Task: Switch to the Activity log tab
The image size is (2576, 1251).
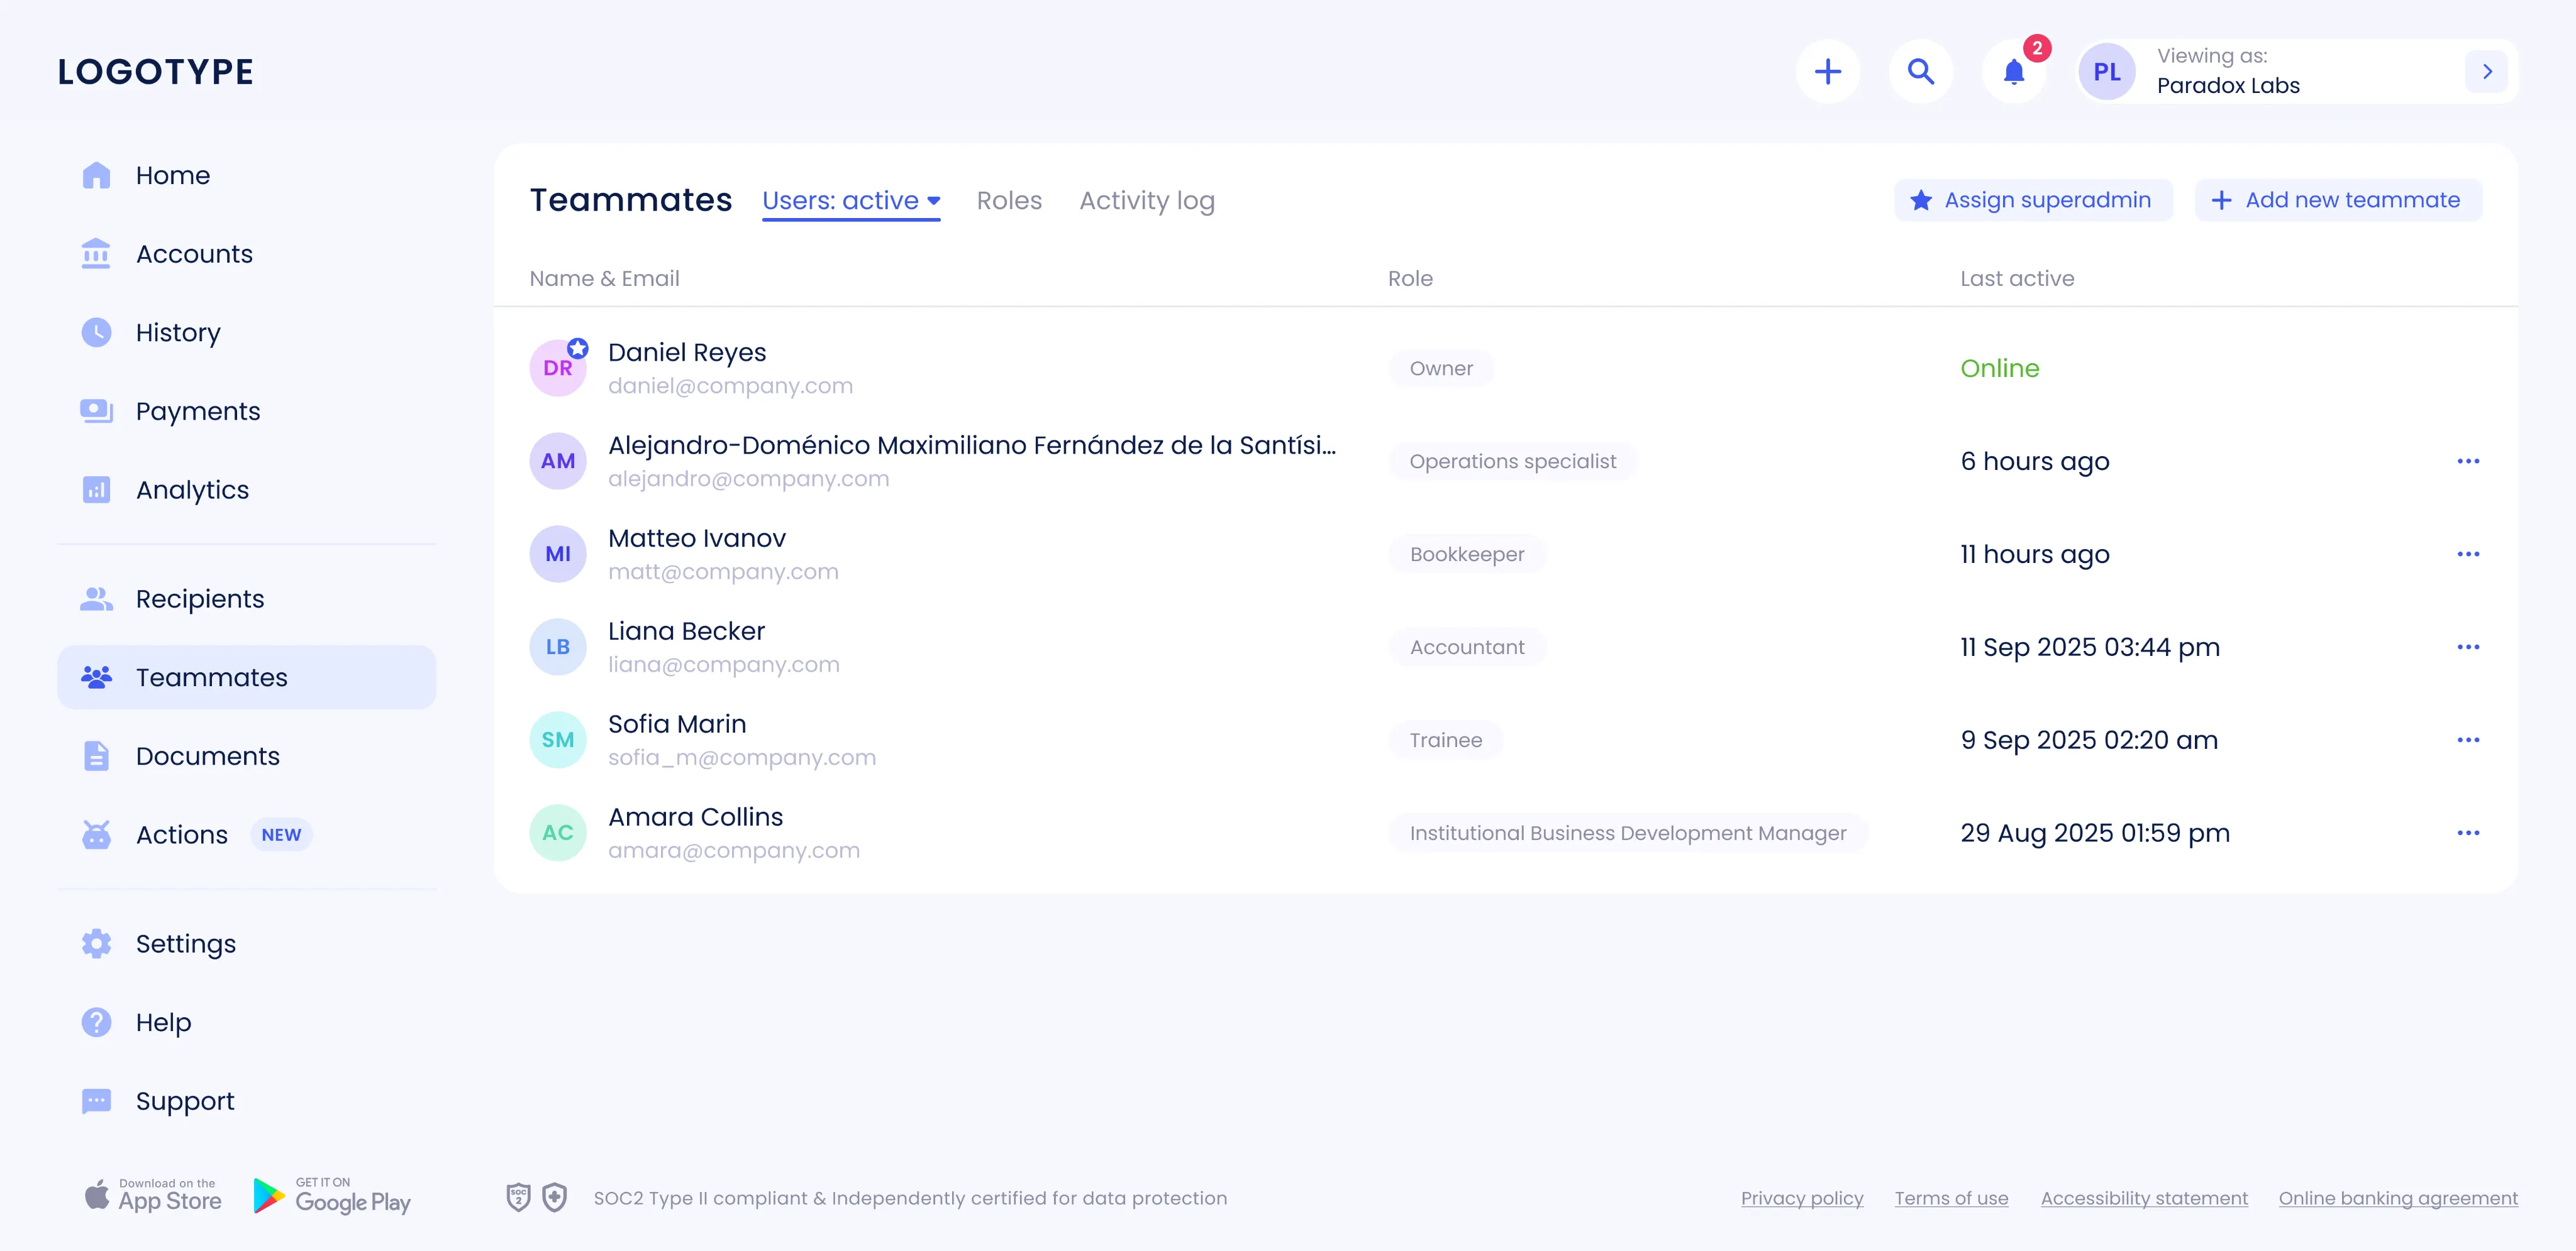Action: [x=1147, y=201]
